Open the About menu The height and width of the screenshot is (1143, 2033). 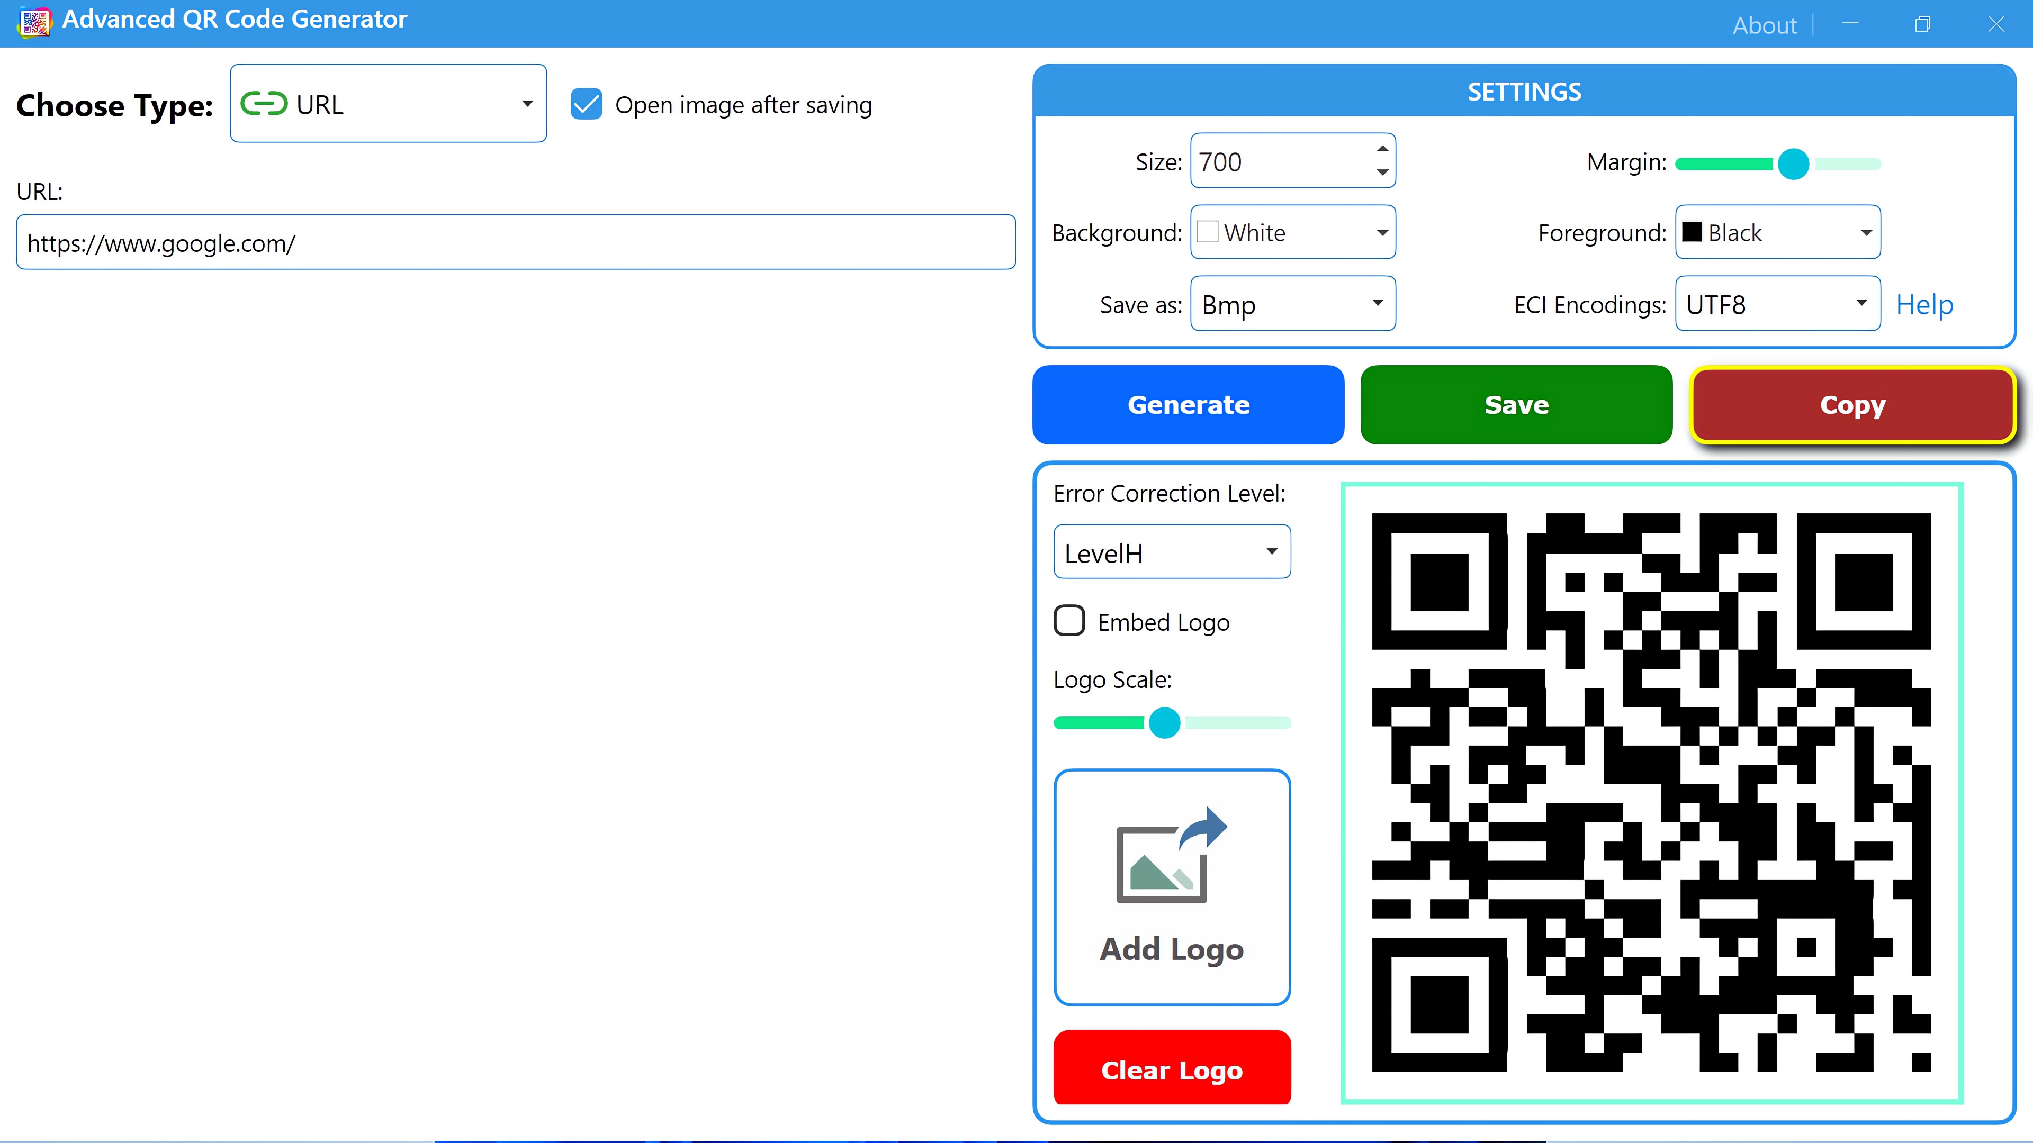click(1765, 24)
